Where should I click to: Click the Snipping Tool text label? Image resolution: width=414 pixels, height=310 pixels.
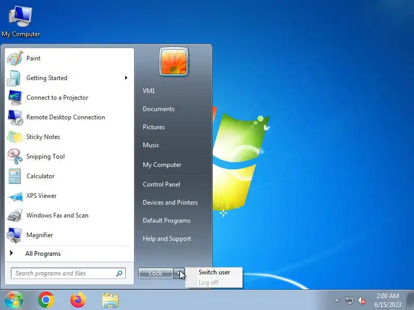(46, 157)
